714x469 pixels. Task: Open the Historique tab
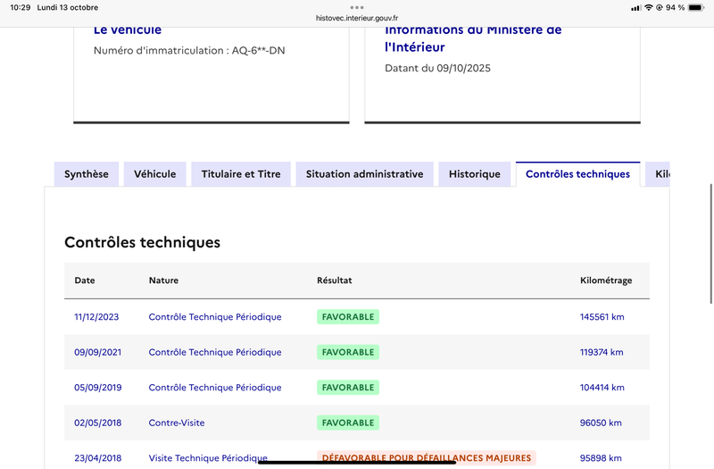(475, 174)
